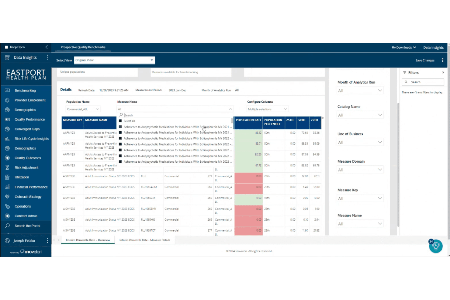Image resolution: width=450 pixels, height=300 pixels.
Task: Click the Search the Portal magnifier icon
Action: (x=7, y=226)
